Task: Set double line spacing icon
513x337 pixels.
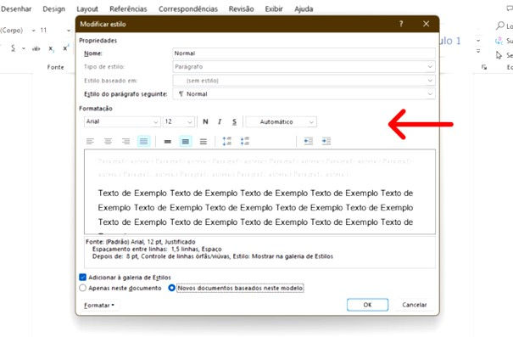Action: [204, 142]
